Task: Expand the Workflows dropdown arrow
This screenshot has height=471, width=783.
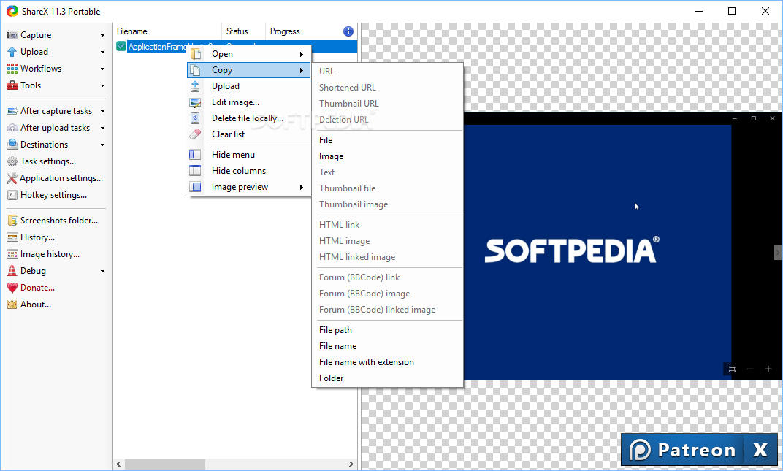Action: coord(102,69)
